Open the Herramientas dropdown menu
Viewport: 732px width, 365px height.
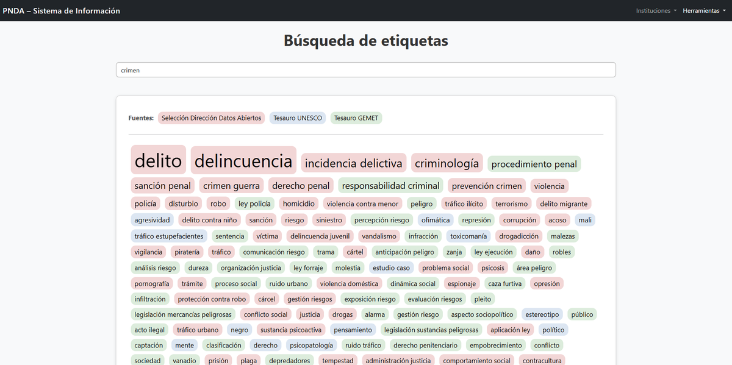pos(705,11)
